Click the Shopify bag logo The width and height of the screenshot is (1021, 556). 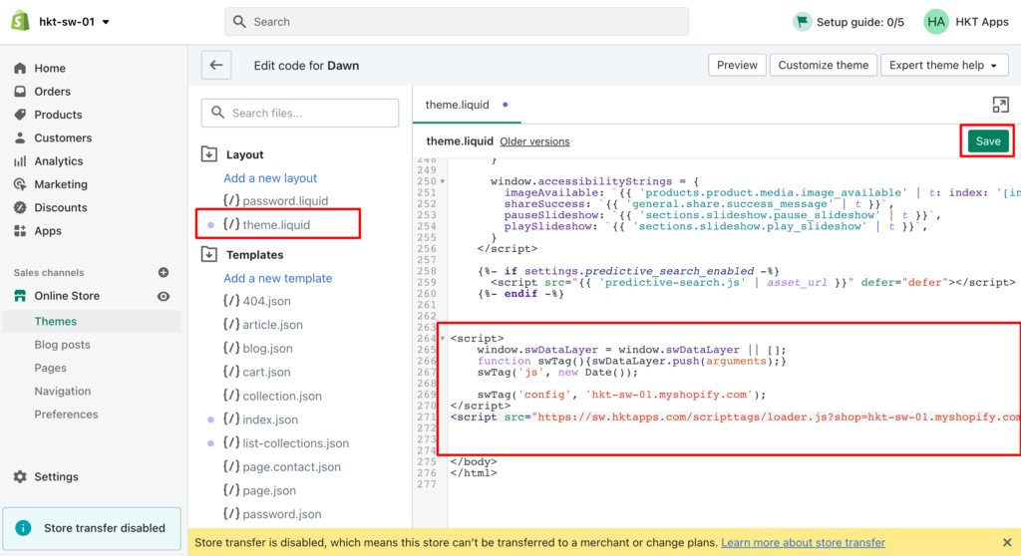point(20,21)
